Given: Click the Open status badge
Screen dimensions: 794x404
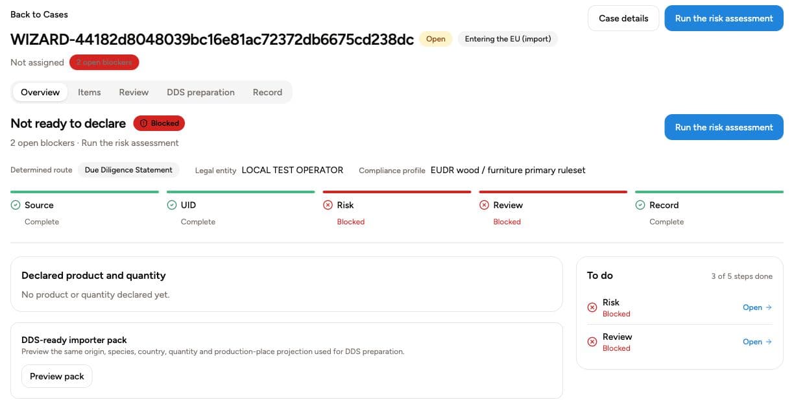Looking at the screenshot, I should (x=435, y=39).
